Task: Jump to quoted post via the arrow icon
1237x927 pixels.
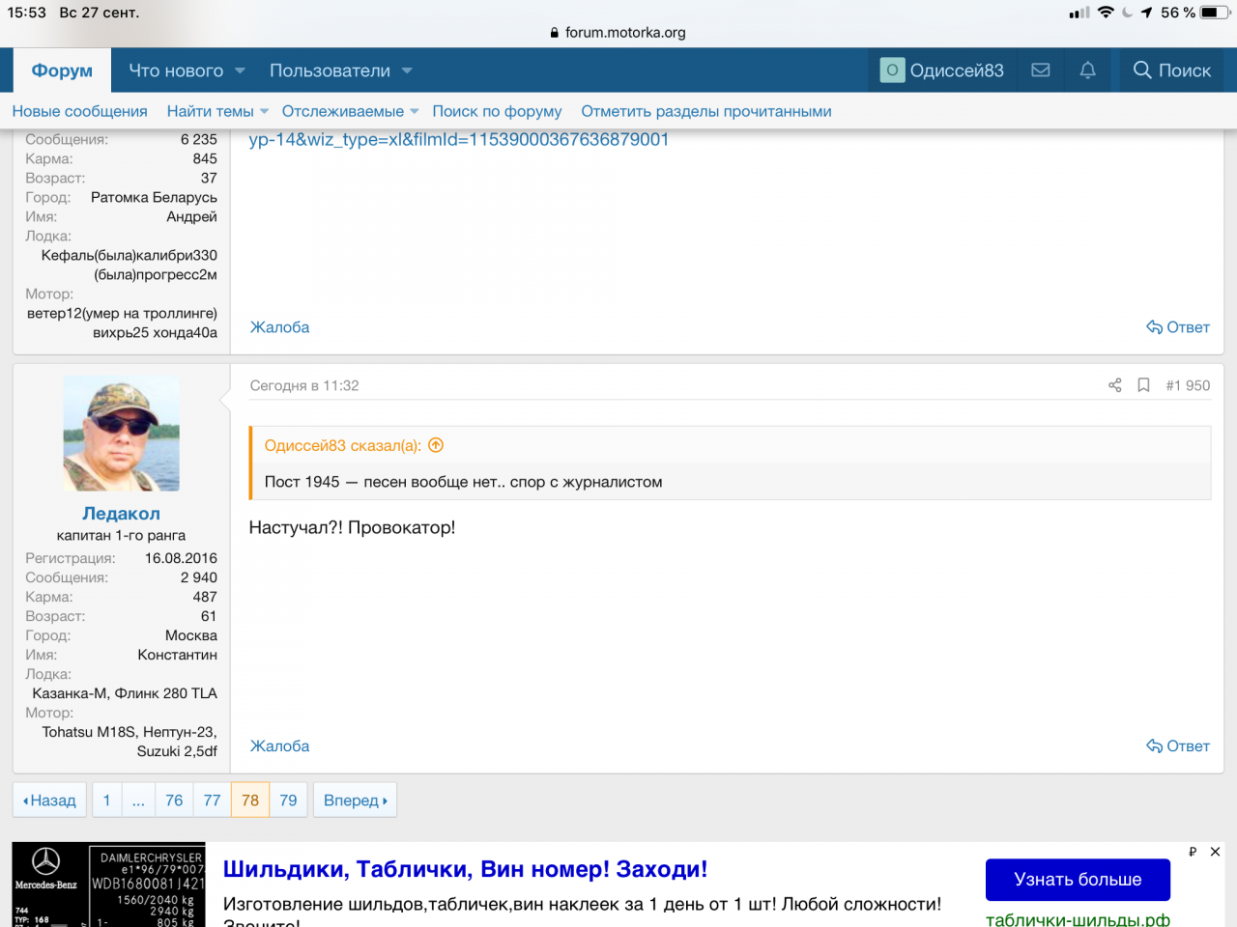Action: point(436,445)
